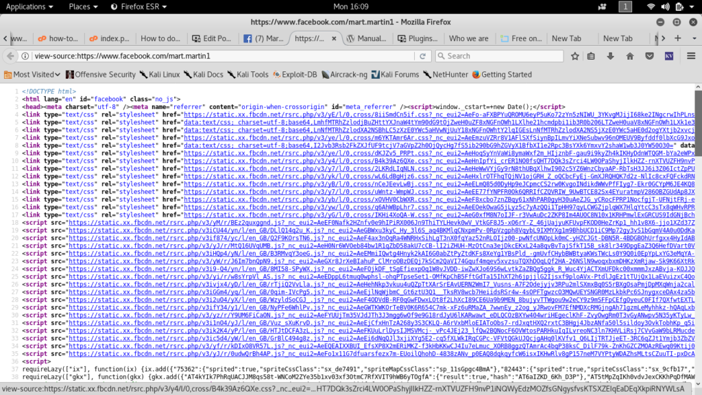Follow the m6YKTAmr6Ar.css stylesheet link
Viewport: 702px width, 395px height.
[x=439, y=138]
